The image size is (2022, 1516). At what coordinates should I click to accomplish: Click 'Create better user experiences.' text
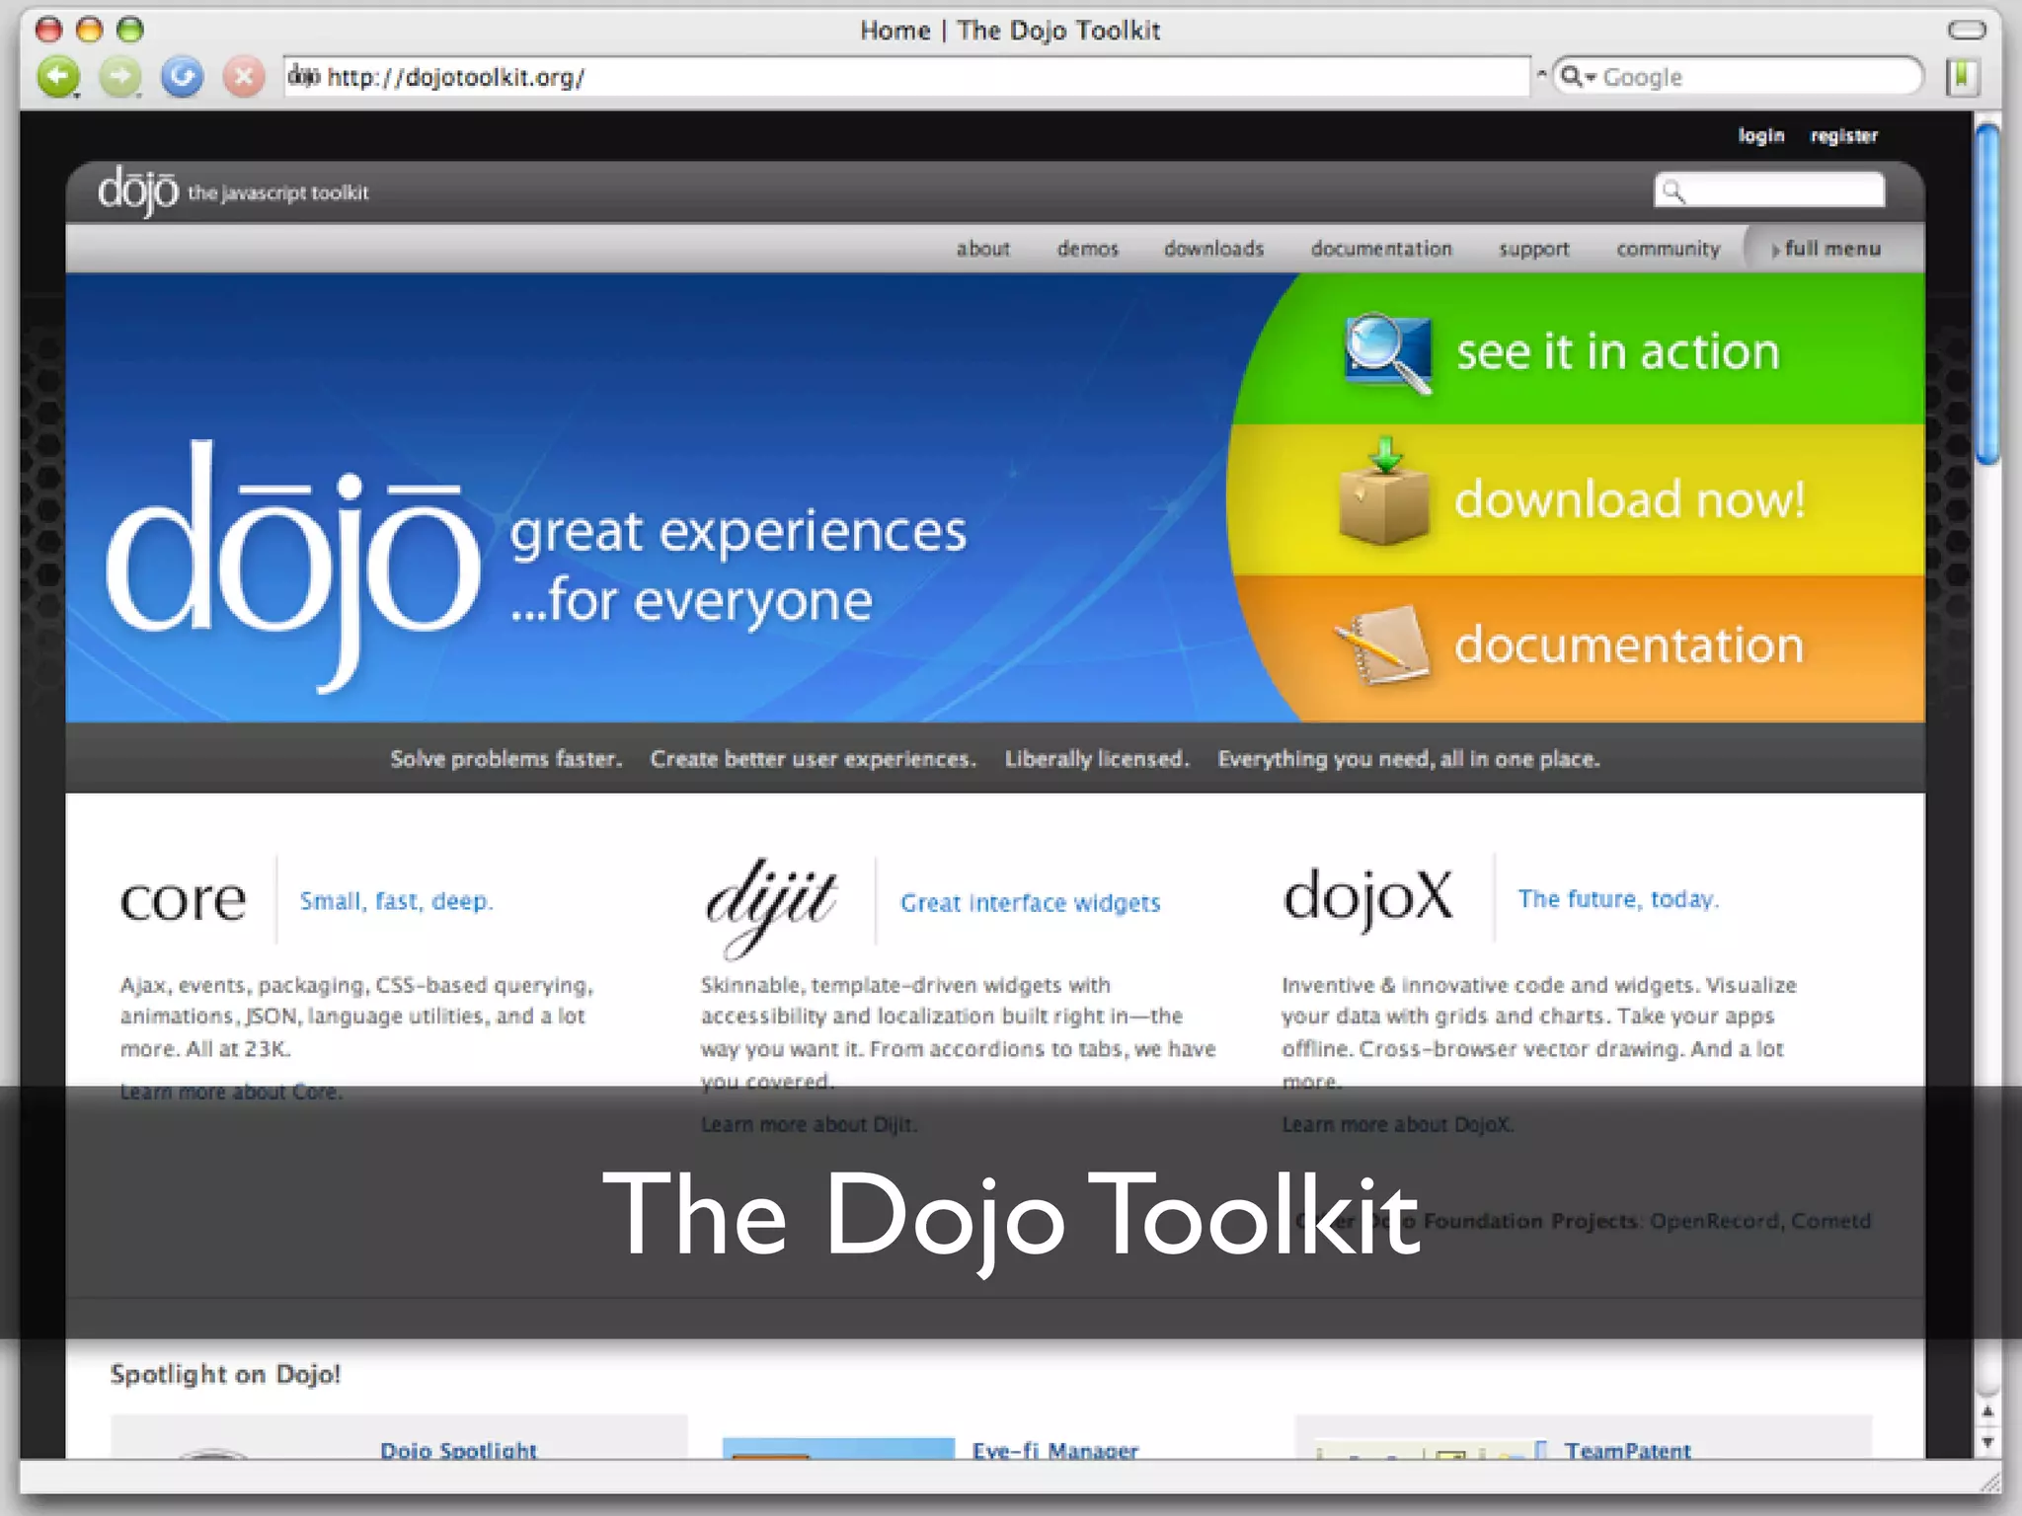813,759
